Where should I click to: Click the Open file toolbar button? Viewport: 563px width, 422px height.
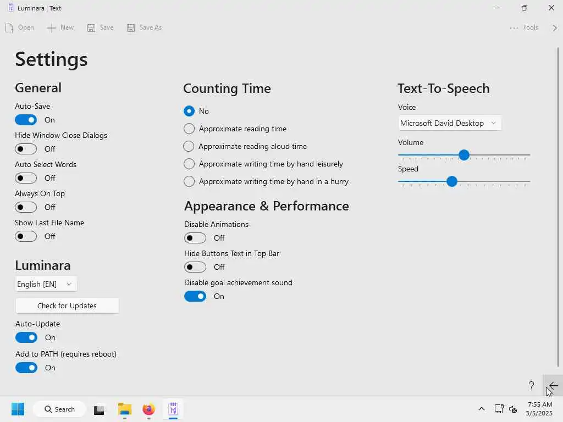click(x=20, y=27)
